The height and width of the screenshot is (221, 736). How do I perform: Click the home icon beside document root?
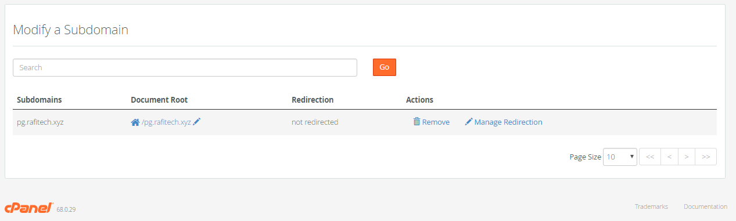coord(135,122)
